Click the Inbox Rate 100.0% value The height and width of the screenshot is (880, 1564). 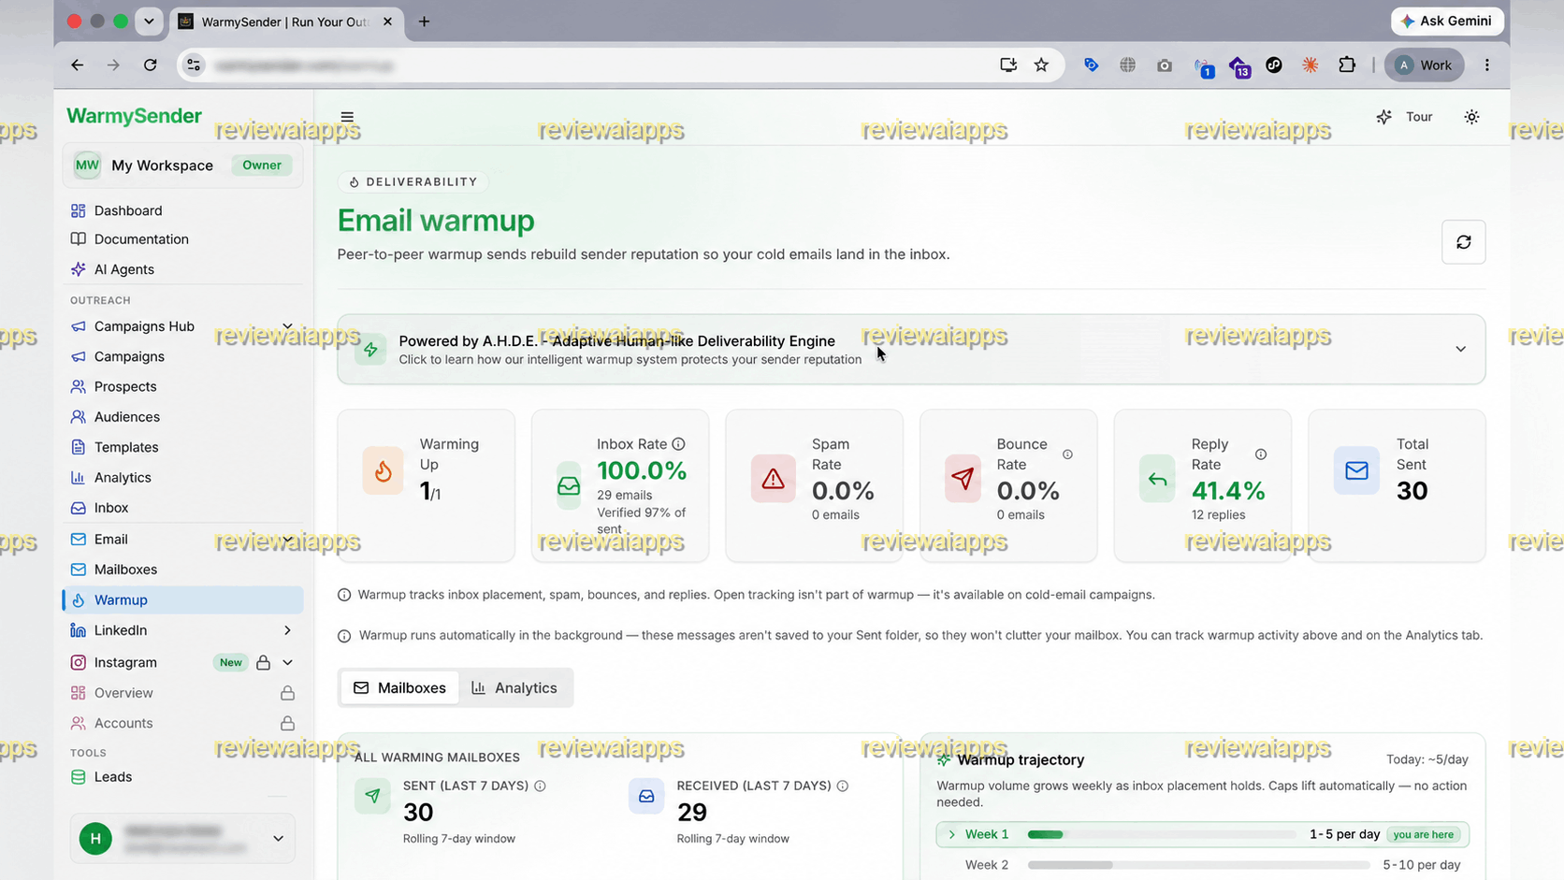click(x=642, y=471)
